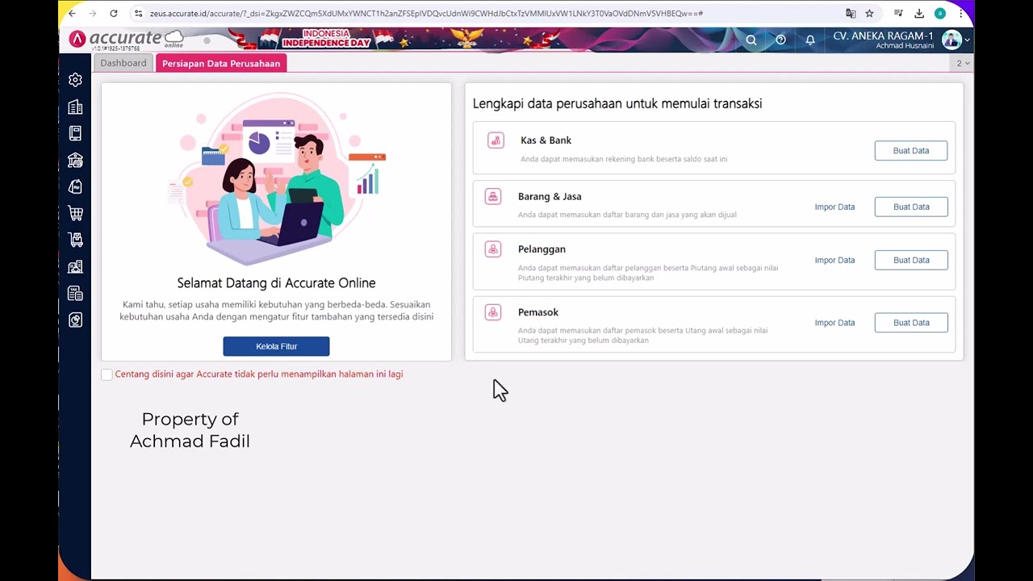Screen dimensions: 1033x581
Task: Open the tab count dropdown showing 2
Action: [962, 63]
